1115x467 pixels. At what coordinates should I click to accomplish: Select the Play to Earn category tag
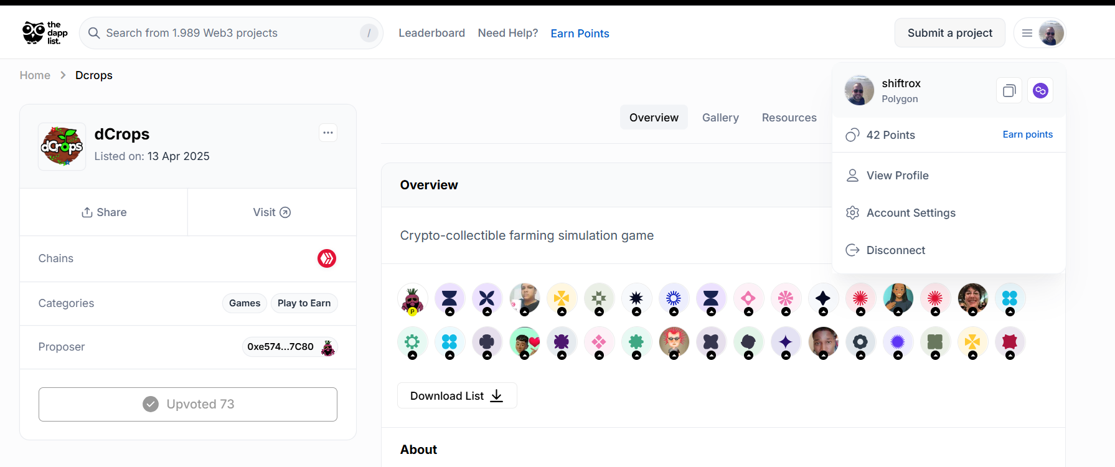tap(304, 303)
